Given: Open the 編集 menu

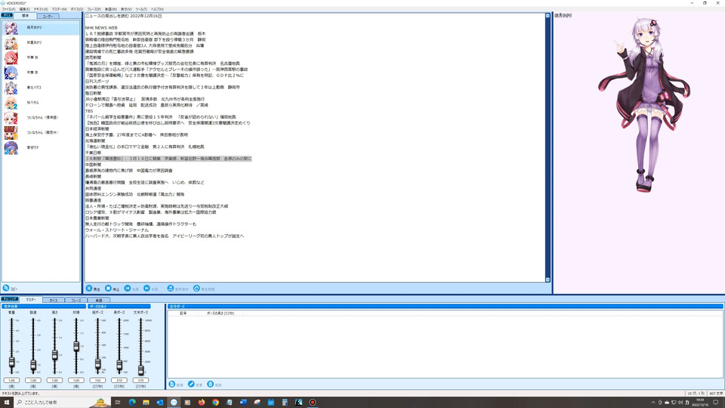Looking at the screenshot, I should 24,9.
